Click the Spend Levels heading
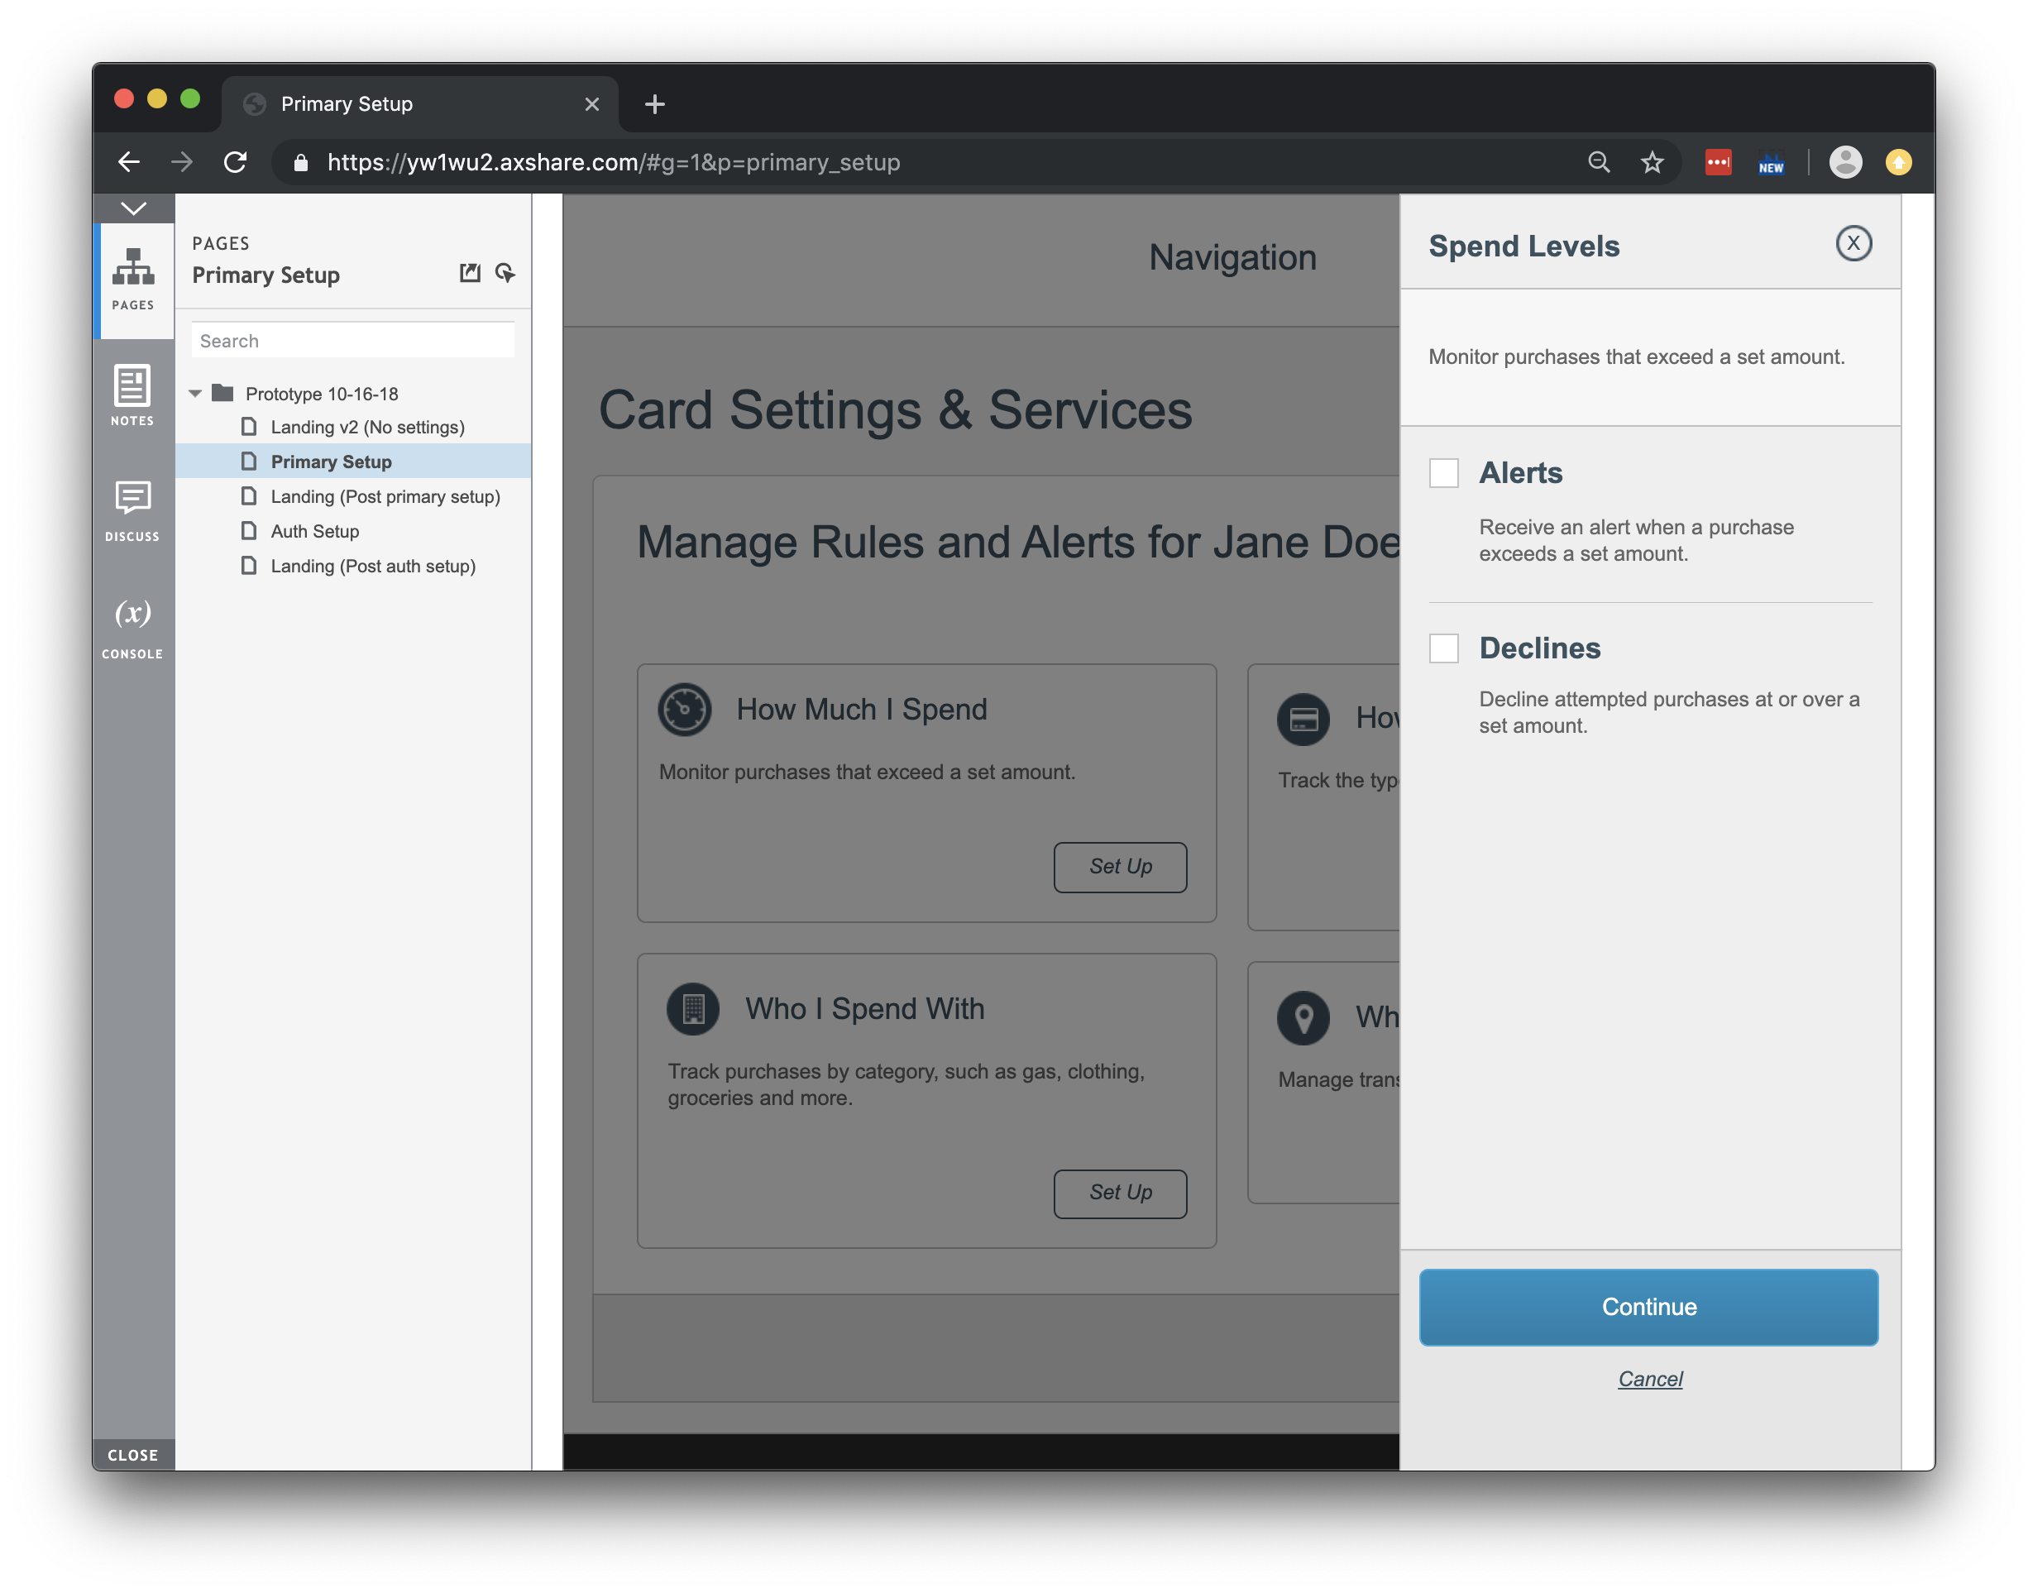The height and width of the screenshot is (1593, 2028). click(1524, 246)
